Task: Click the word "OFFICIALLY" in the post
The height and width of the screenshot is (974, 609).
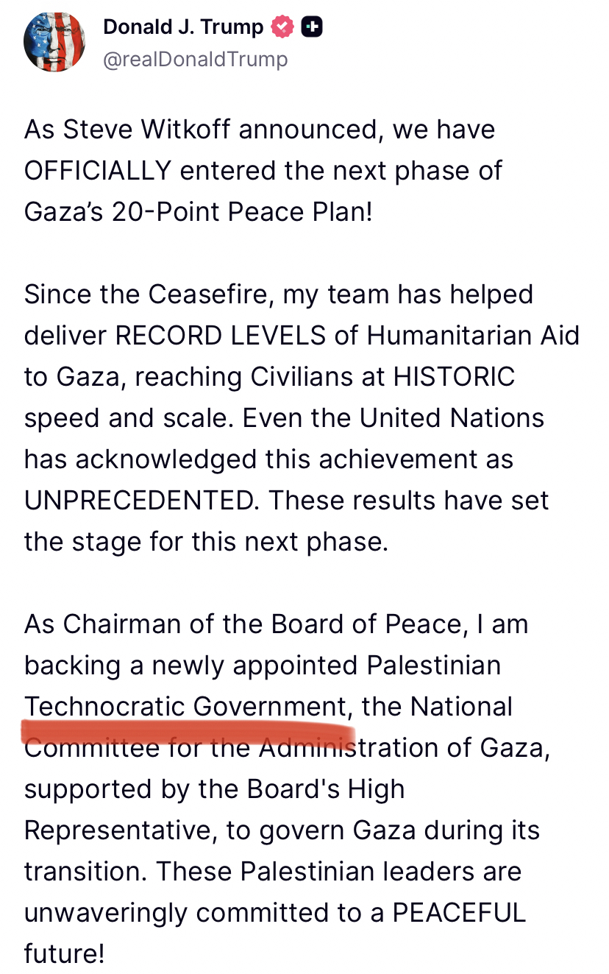Action: point(97,171)
